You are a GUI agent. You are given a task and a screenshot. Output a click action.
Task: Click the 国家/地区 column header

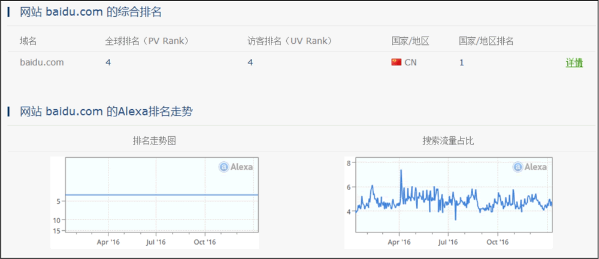[410, 41]
